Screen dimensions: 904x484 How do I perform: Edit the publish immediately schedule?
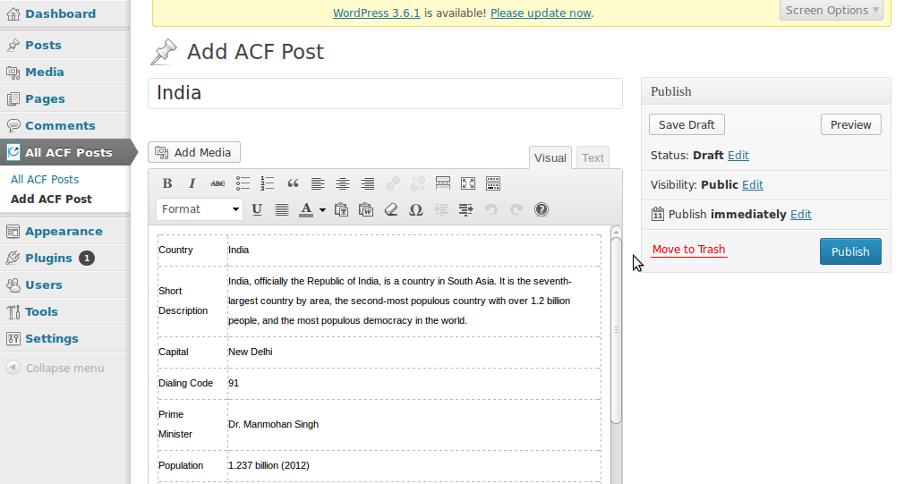pos(801,215)
